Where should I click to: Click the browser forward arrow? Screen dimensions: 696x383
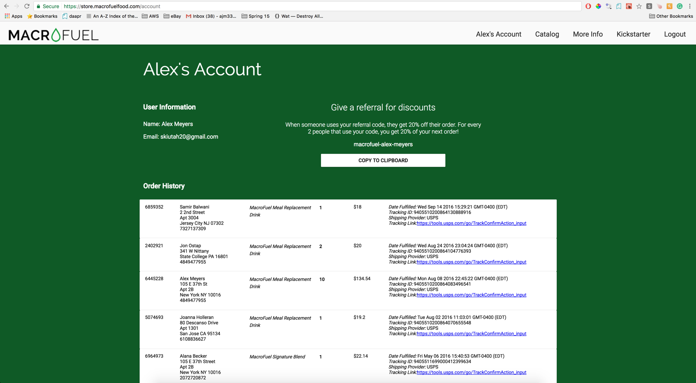pyautogui.click(x=17, y=6)
